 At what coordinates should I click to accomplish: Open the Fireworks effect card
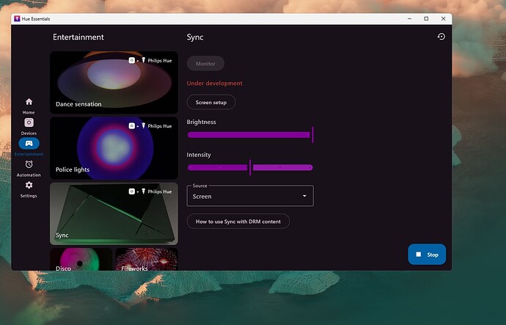tap(147, 259)
